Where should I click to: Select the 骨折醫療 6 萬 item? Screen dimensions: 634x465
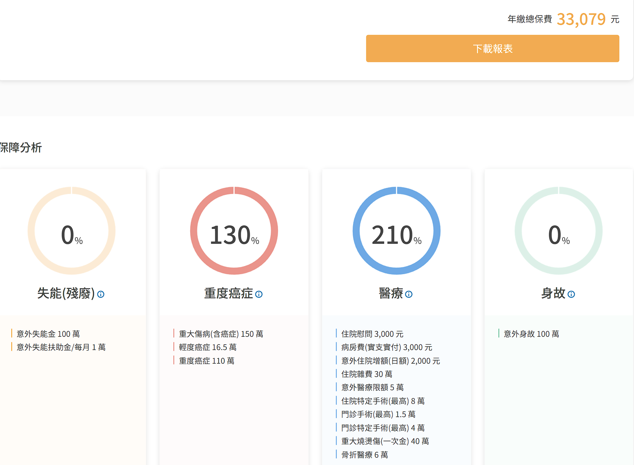365,455
